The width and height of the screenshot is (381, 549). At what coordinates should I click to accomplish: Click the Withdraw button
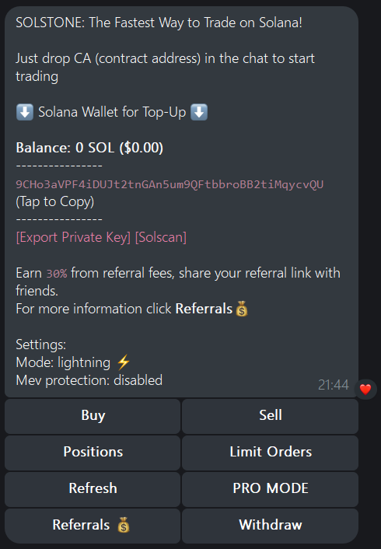coord(270,525)
